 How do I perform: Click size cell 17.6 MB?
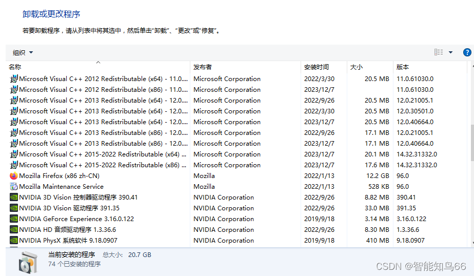pos(377,165)
